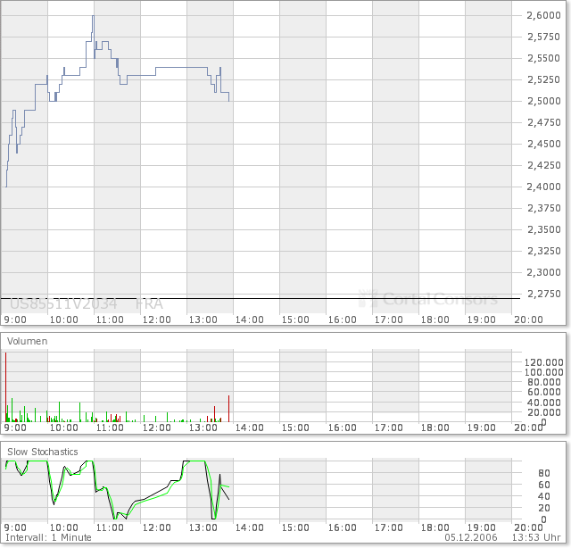Viewport: 571px width, 548px height.
Task: Click the 2,5750 price axis label
Action: 543,37
